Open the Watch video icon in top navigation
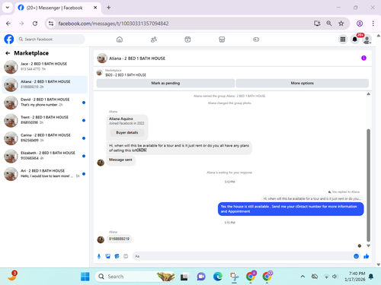This screenshot has width=381, height=285. [x=187, y=40]
